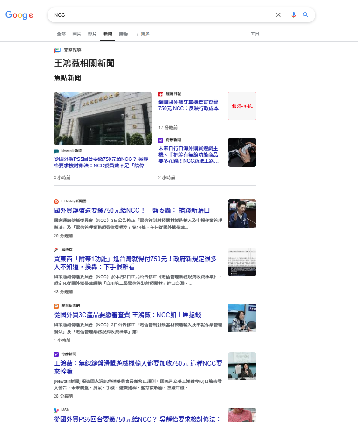Image resolution: width=358 pixels, height=422 pixels.
Task: Click the 29 分鐘前 timestamp
Action: point(63,236)
